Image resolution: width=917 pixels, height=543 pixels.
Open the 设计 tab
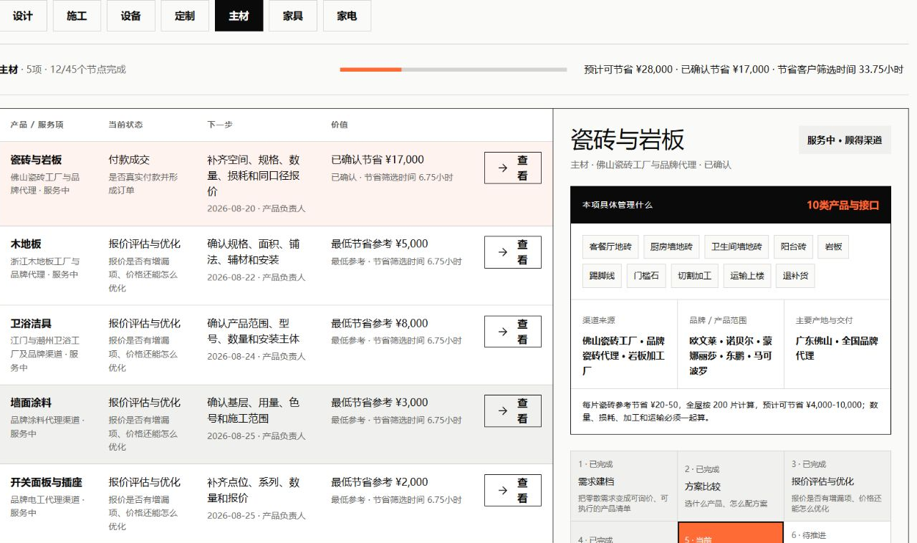(23, 16)
